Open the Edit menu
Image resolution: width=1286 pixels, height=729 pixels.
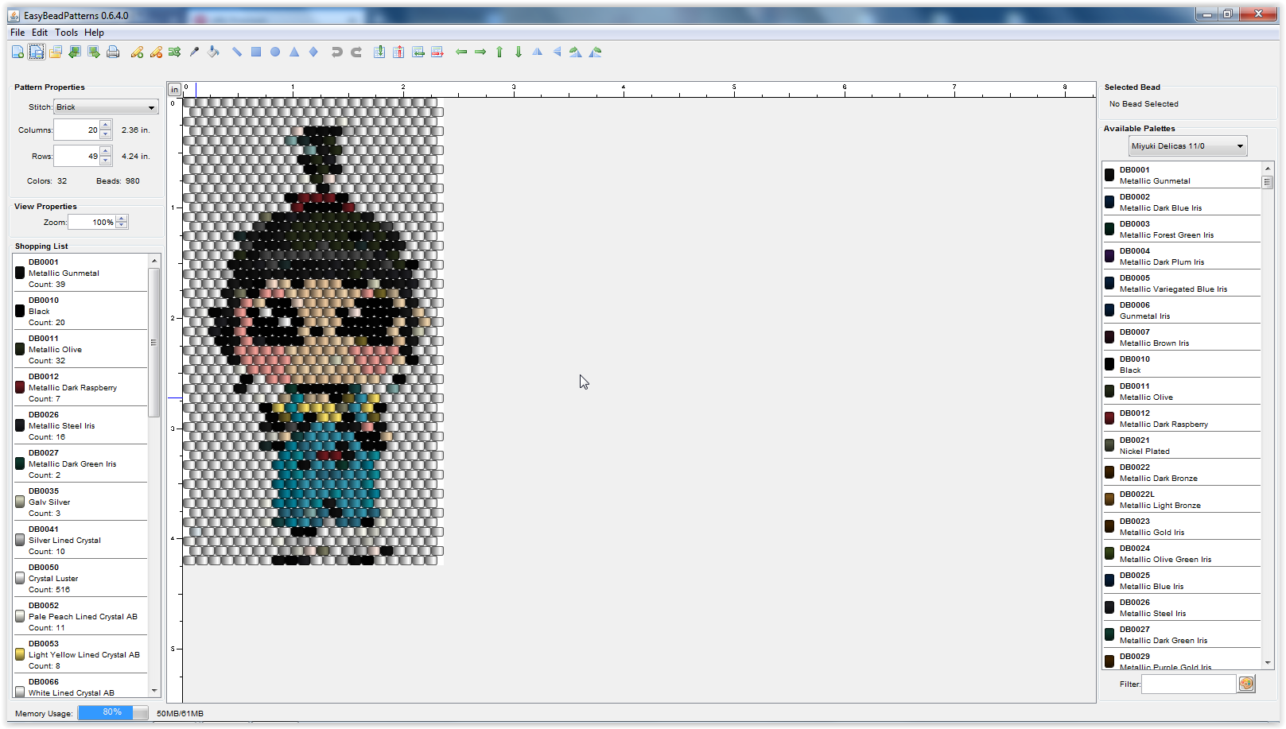click(40, 33)
